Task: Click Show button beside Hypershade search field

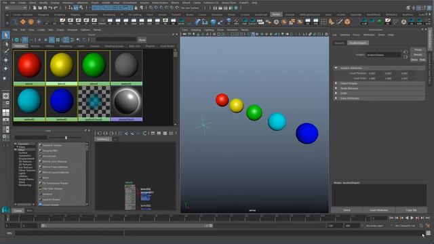Action: click(x=142, y=40)
